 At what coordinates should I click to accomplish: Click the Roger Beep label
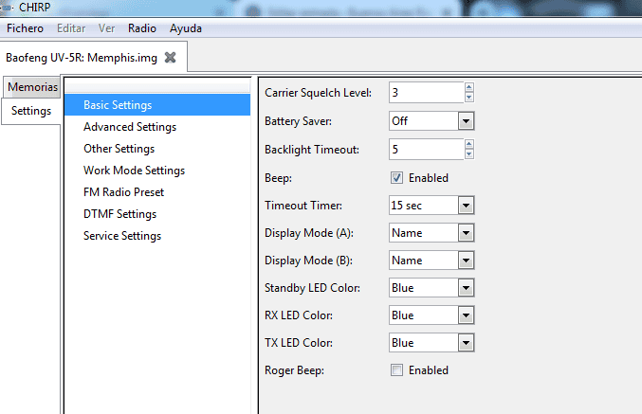[x=294, y=370]
